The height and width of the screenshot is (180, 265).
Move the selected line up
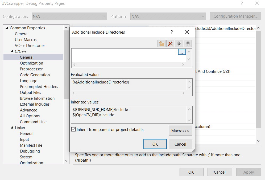[188, 44]
